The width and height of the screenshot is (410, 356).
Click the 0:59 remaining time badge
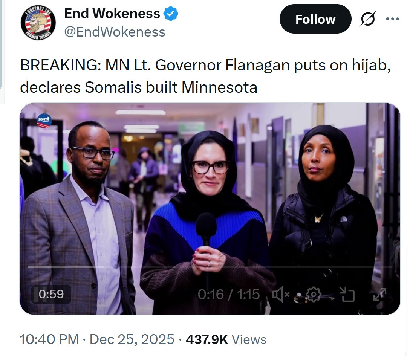tap(51, 294)
